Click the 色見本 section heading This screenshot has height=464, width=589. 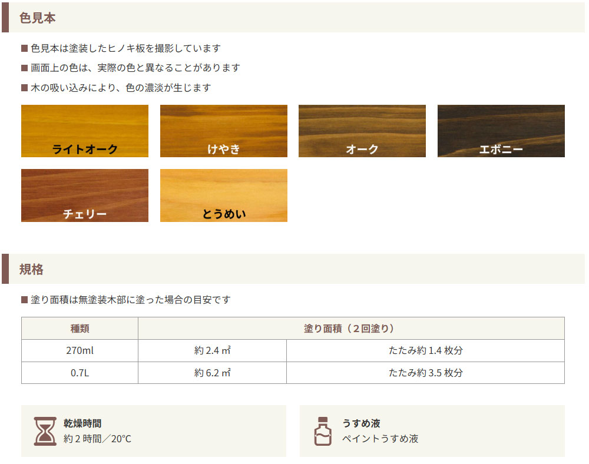pyautogui.click(x=38, y=18)
